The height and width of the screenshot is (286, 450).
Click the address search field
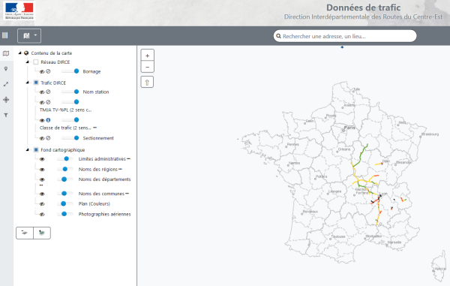(345, 36)
